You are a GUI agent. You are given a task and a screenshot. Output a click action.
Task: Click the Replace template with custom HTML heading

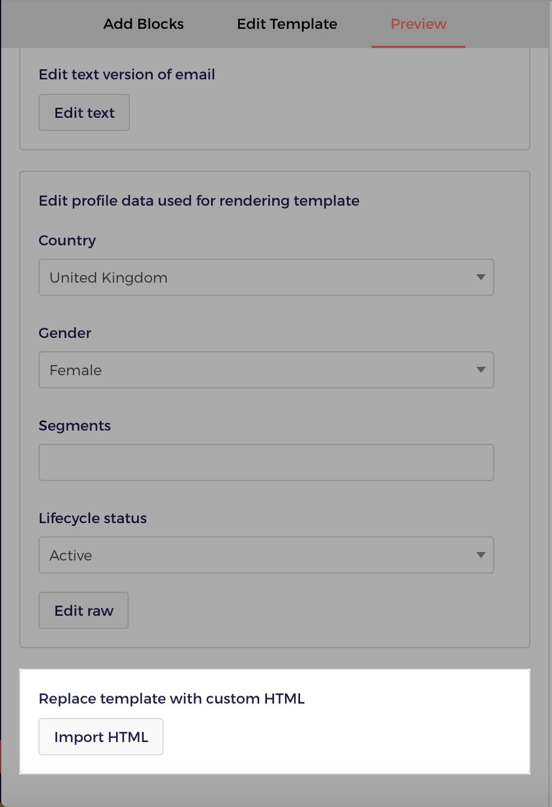point(172,699)
